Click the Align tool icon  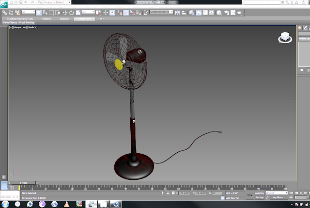click(184, 13)
